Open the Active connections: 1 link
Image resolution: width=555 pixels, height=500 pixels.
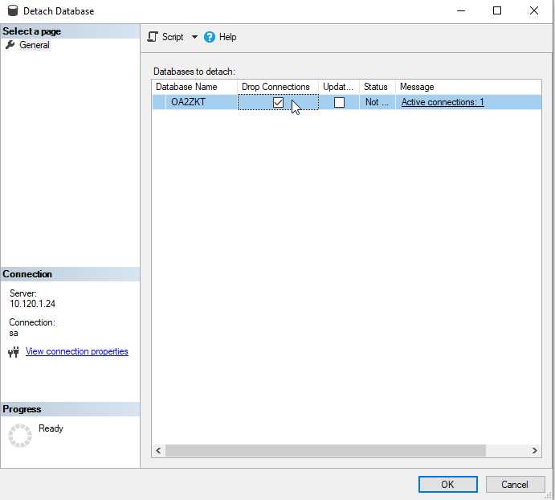(x=443, y=102)
